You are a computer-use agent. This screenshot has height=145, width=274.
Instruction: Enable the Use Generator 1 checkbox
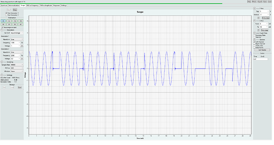[6, 13]
